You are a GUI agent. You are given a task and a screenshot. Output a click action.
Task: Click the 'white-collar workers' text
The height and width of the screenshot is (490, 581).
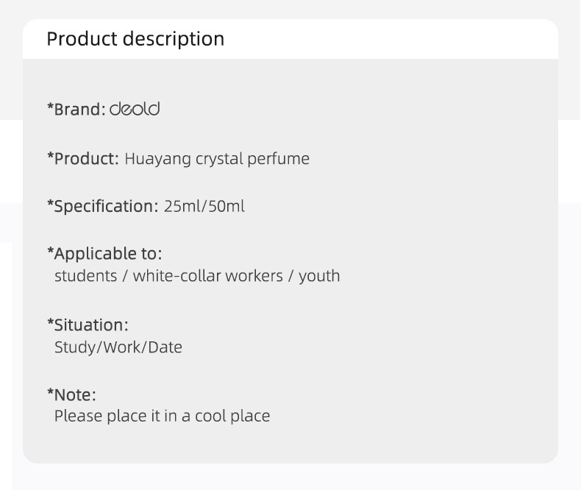click(x=207, y=276)
